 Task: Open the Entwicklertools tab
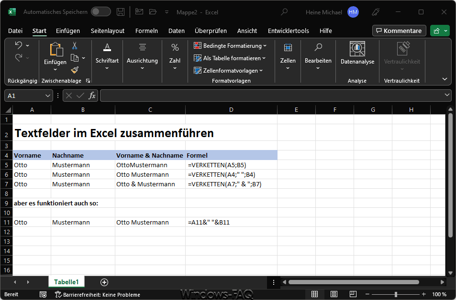point(289,31)
